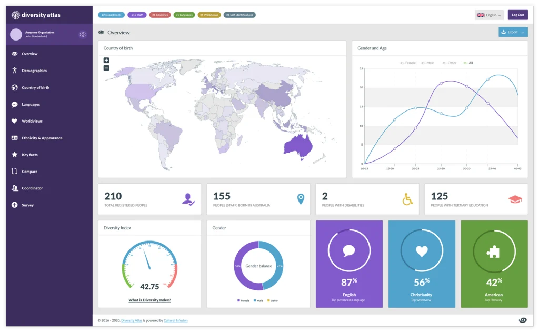
Task: Click the speech bubble on English tile
Action: coord(349,250)
